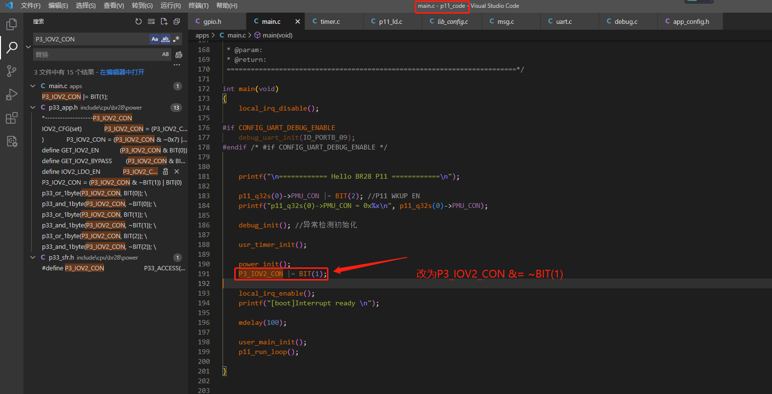Open a new search editor
This screenshot has width=772, height=394.
coord(164,21)
